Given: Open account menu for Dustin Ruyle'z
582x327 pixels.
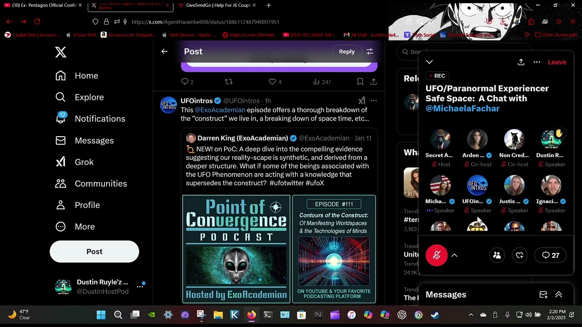Looking at the screenshot, I should [x=99, y=287].
